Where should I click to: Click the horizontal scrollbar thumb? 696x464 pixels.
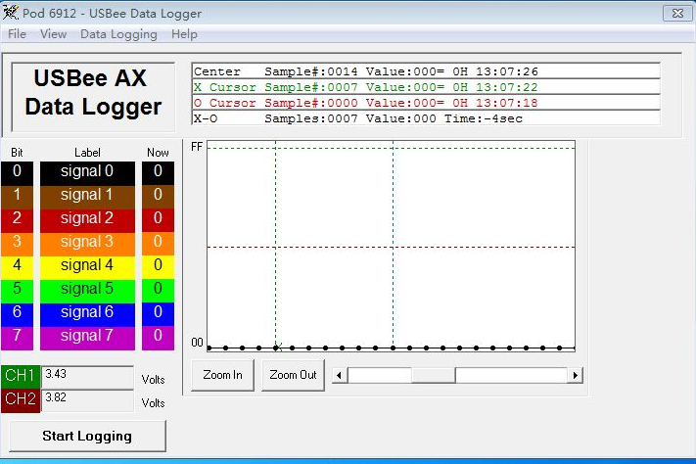coord(434,375)
